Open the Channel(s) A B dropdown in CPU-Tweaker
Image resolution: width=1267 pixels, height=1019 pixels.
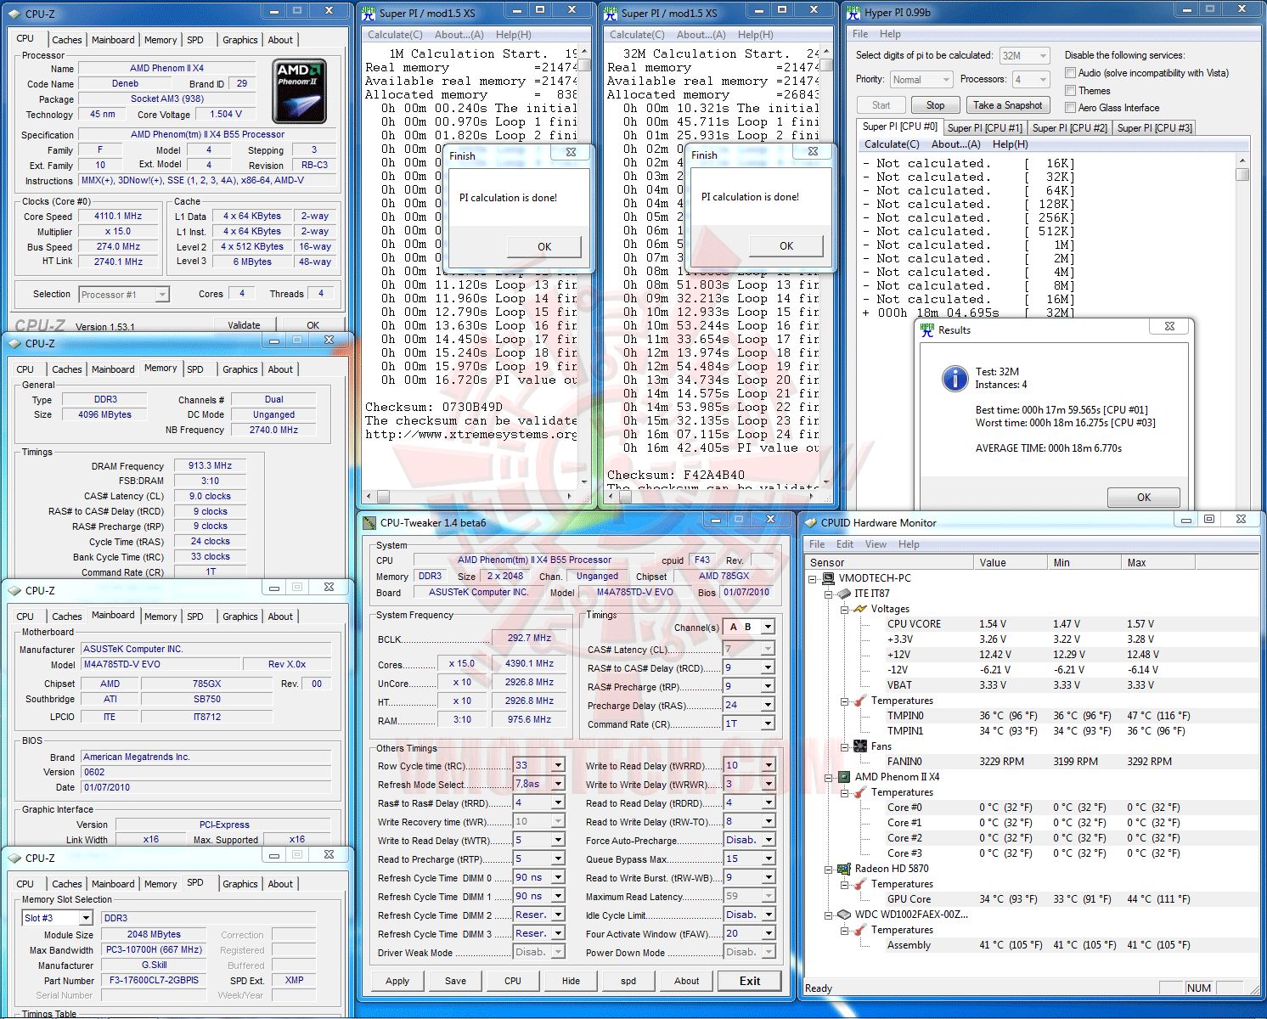tap(748, 628)
